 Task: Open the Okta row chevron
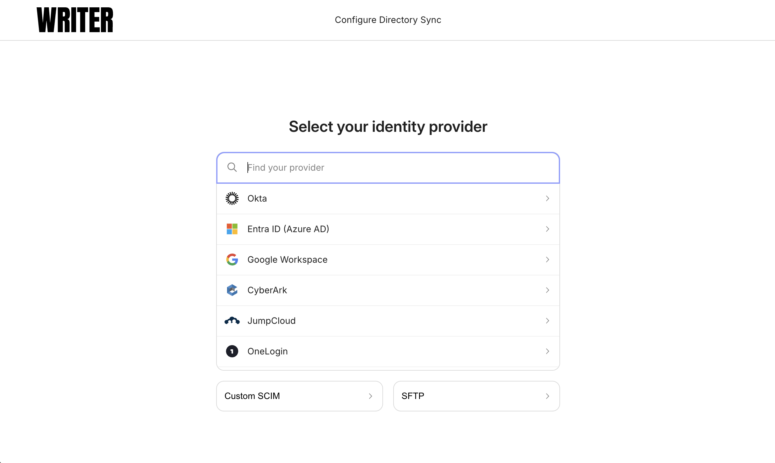[548, 198]
